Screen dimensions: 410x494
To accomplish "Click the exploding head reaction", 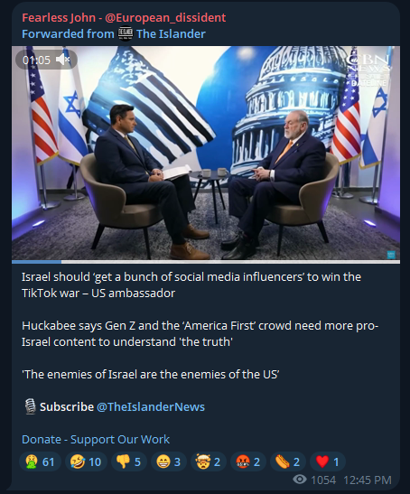I will pos(209,461).
